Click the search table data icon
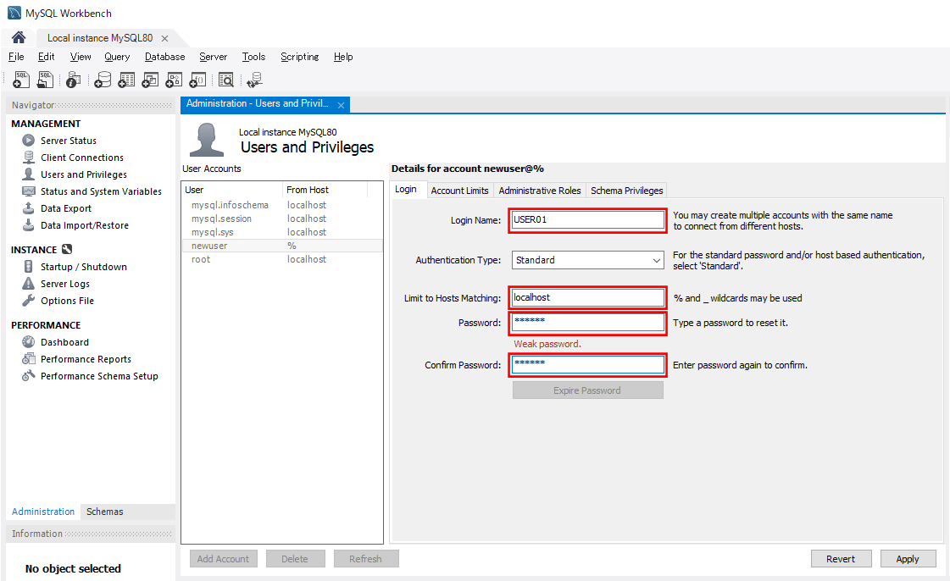 coord(226,80)
